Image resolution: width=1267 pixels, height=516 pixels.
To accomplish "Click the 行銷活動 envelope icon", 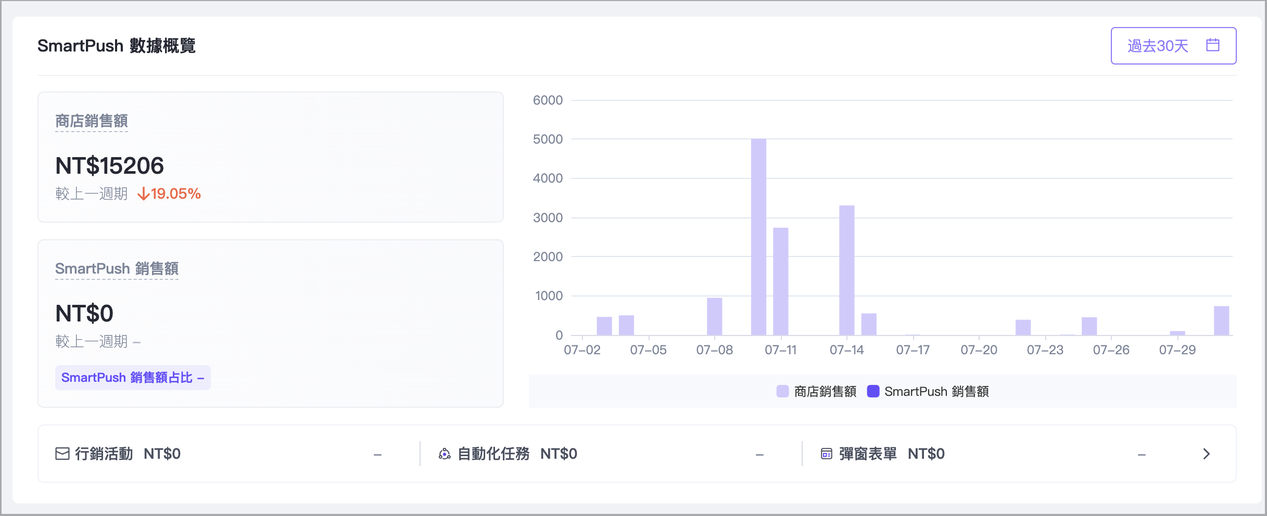I will pos(62,454).
